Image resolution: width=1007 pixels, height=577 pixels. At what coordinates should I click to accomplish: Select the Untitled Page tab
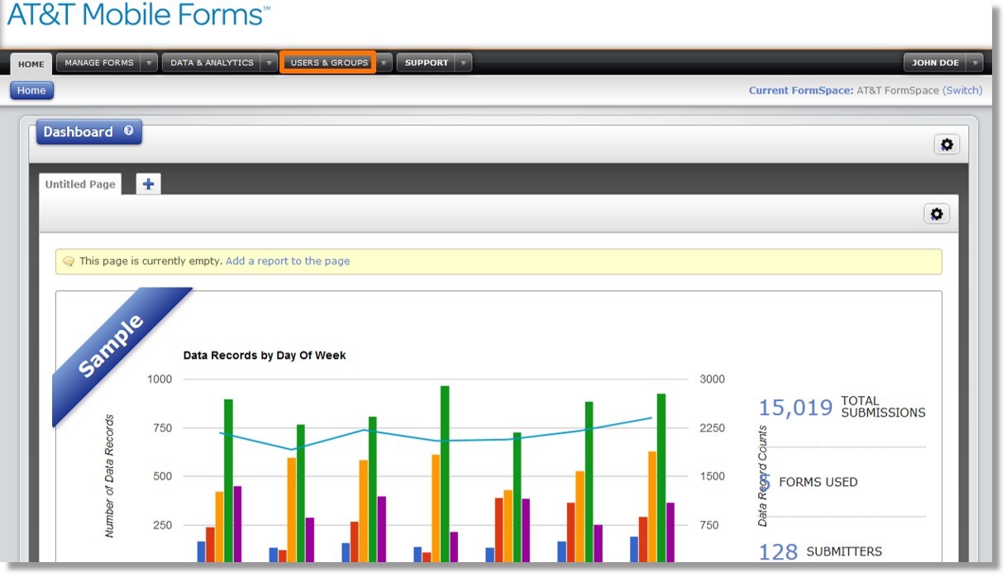click(80, 184)
